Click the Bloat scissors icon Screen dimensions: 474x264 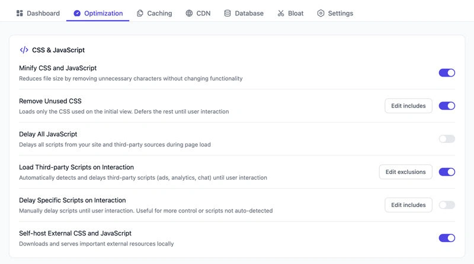pos(281,13)
